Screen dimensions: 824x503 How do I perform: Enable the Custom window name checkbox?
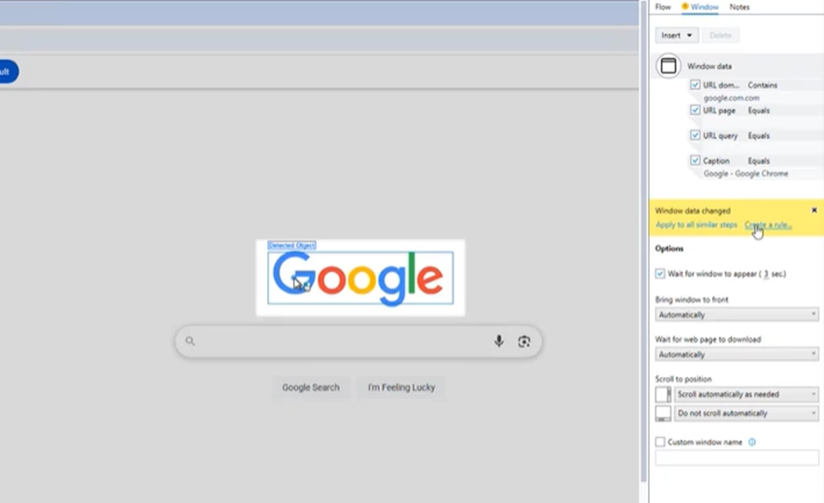tap(660, 442)
